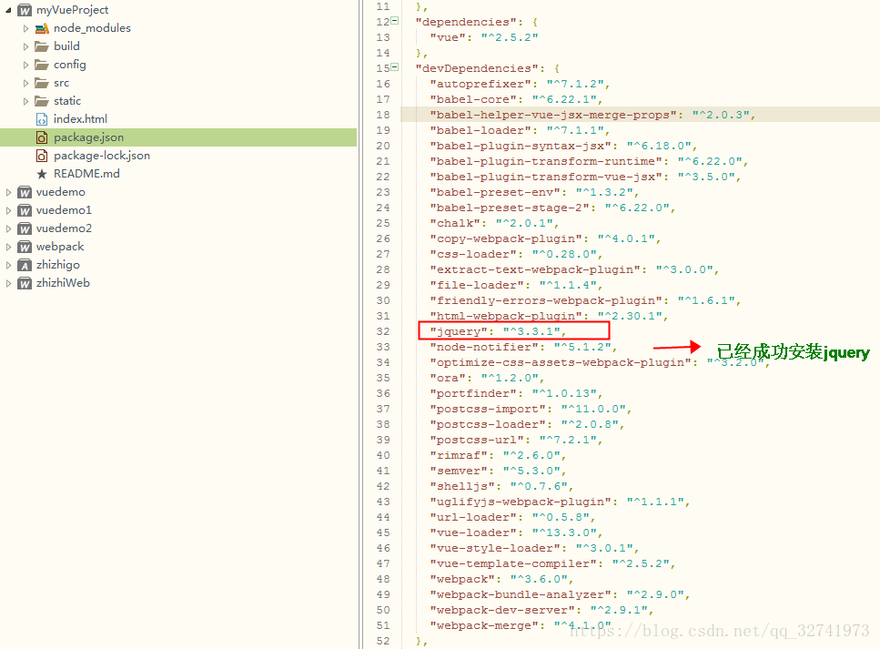Screen dimensions: 880x649
Task: Click the "shelljs" entry text
Action: [462, 486]
